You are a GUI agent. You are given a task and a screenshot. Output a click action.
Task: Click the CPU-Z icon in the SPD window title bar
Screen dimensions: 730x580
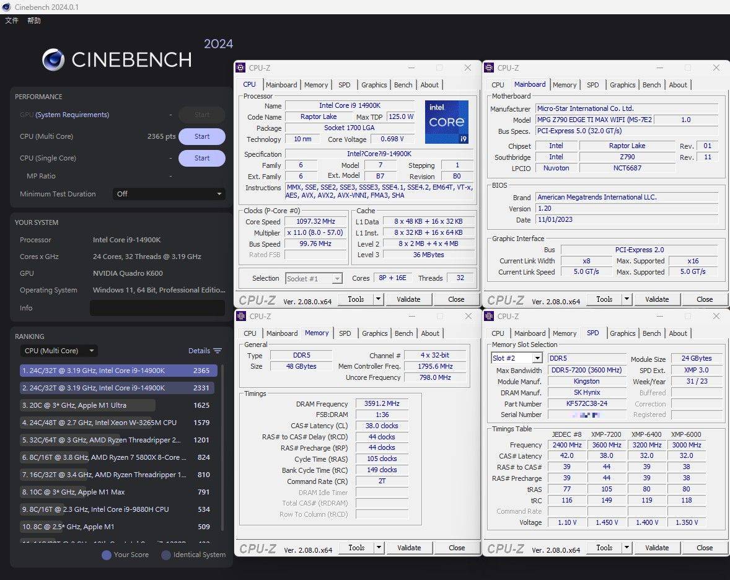pos(489,317)
